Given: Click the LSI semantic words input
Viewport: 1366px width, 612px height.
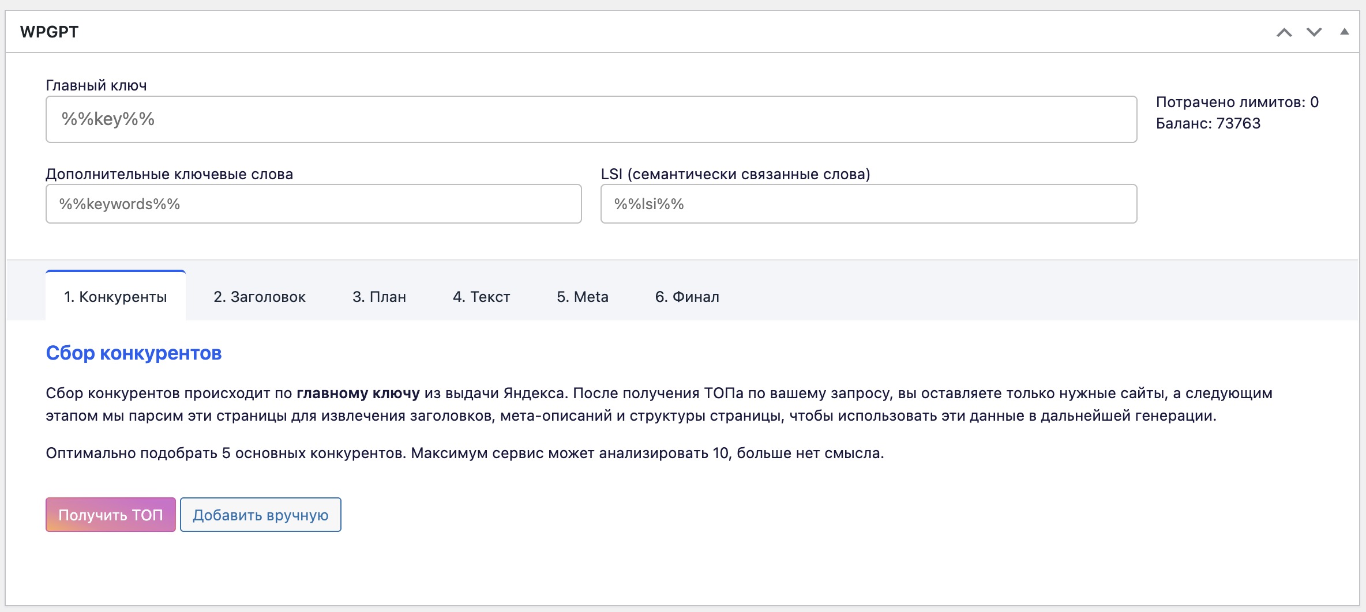Looking at the screenshot, I should (x=869, y=204).
